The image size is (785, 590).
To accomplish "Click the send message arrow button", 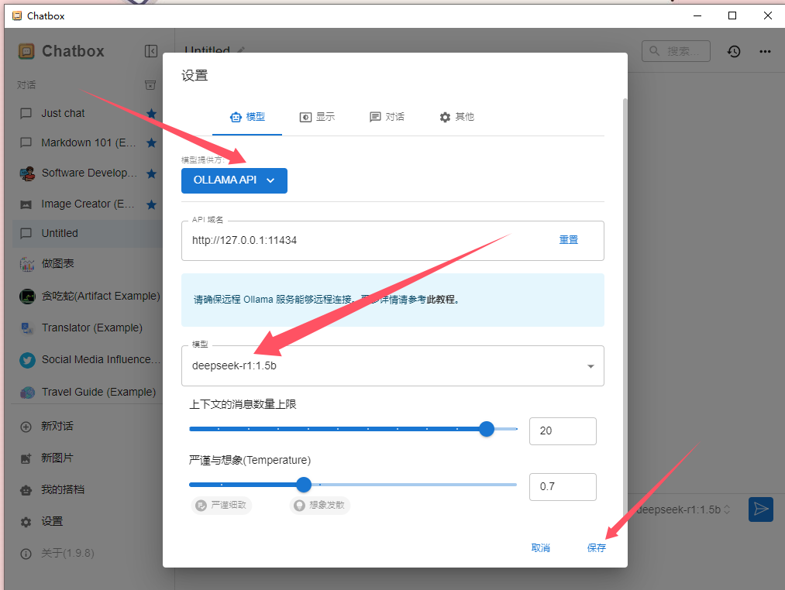I will click(761, 509).
